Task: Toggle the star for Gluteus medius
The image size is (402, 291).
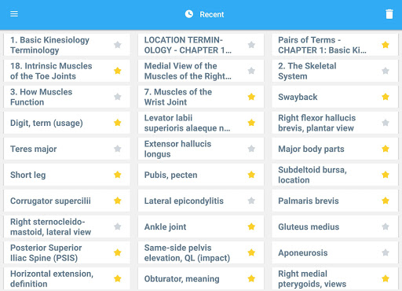Action: click(x=386, y=227)
